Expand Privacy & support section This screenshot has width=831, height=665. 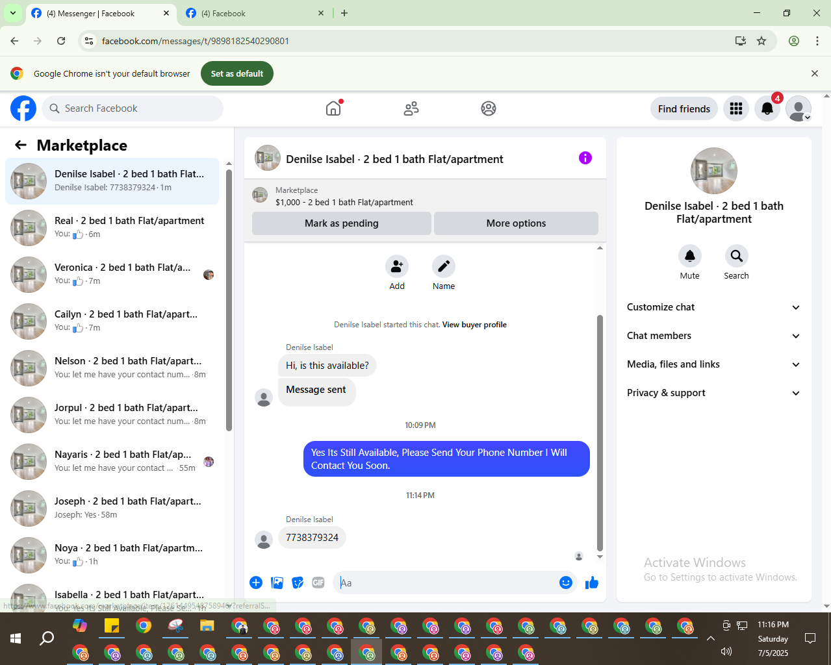point(713,393)
